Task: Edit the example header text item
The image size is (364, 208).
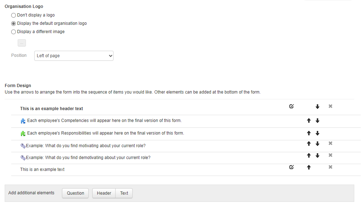Action: click(x=291, y=107)
